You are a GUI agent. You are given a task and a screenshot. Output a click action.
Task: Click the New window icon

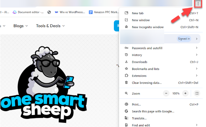tap(127, 20)
